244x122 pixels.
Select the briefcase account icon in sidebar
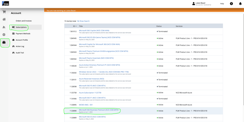[x=4, y=42]
